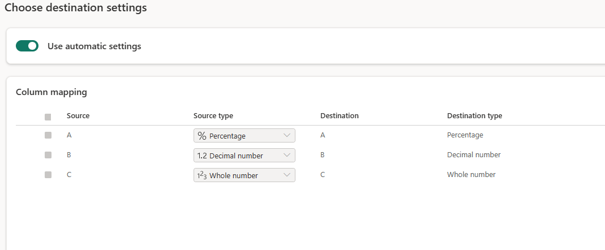Toggle the Use automatic settings switch
Image resolution: width=605 pixels, height=250 pixels.
(x=27, y=46)
